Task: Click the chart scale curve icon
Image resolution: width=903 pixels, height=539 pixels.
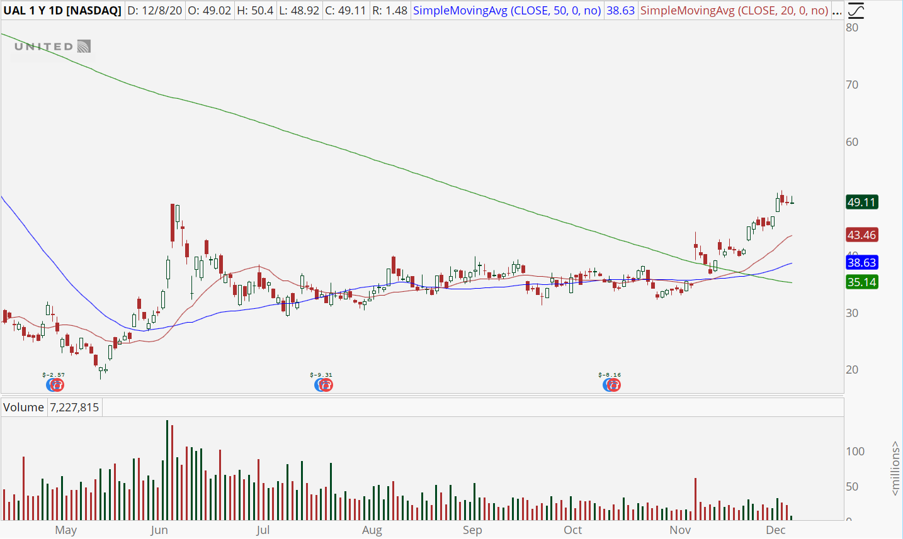Action: coord(855,11)
